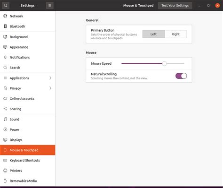Open the Sound settings panel
This screenshot has height=188, width=223.
[28, 119]
